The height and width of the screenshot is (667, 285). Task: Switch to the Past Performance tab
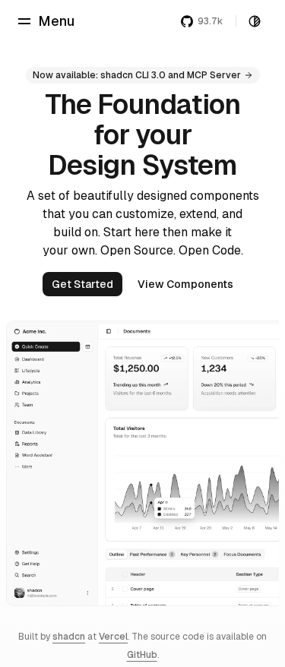point(152,555)
